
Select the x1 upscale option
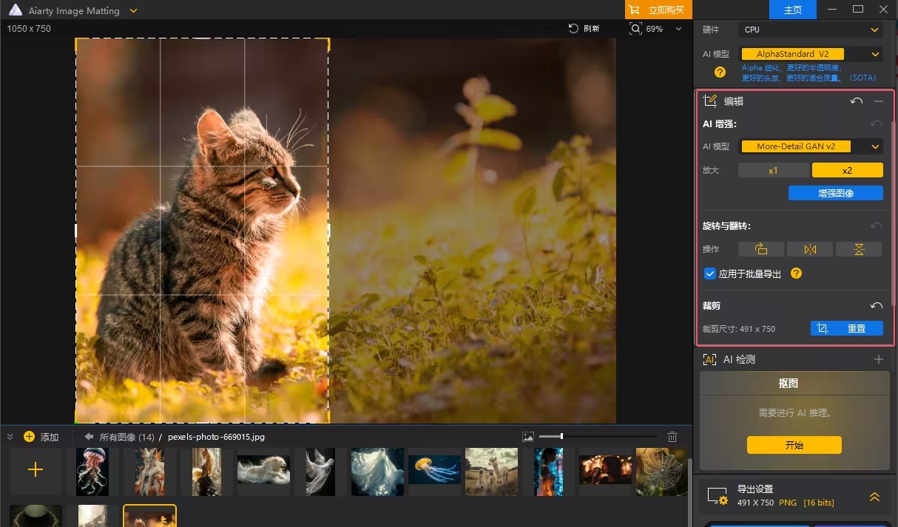click(773, 170)
